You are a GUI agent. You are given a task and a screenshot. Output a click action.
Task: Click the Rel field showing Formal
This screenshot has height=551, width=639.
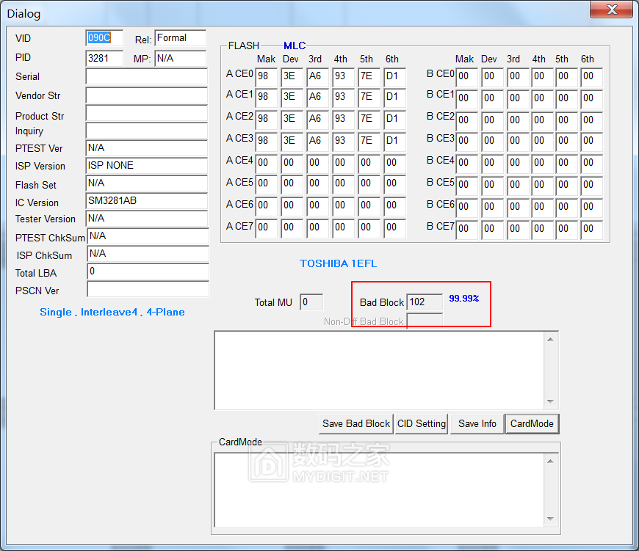pyautogui.click(x=180, y=38)
